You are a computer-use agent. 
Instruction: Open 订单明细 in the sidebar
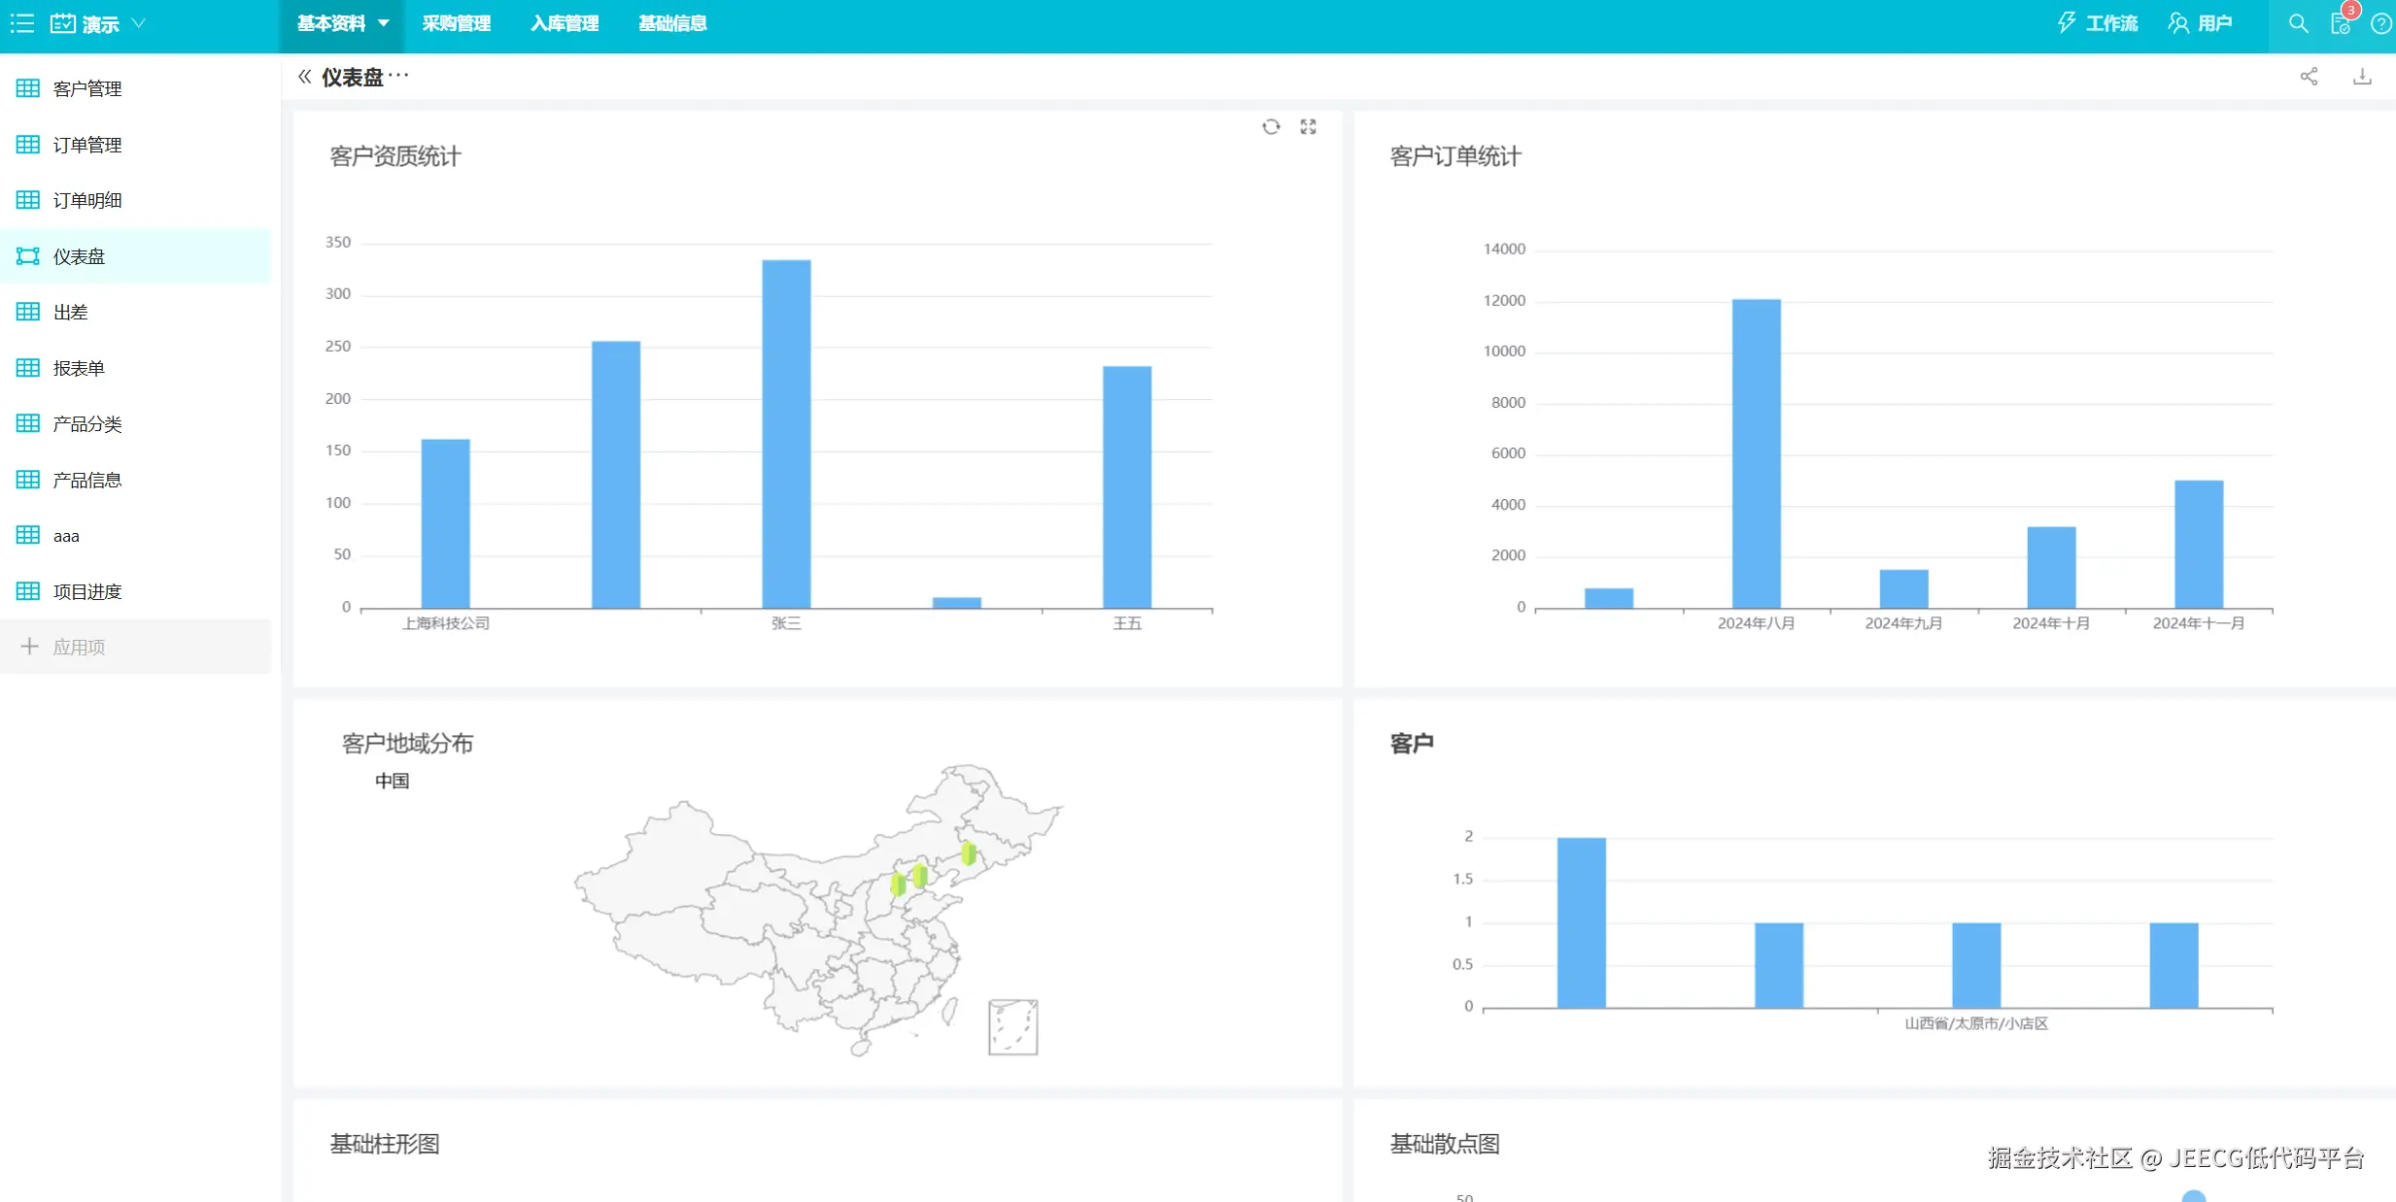click(x=87, y=200)
